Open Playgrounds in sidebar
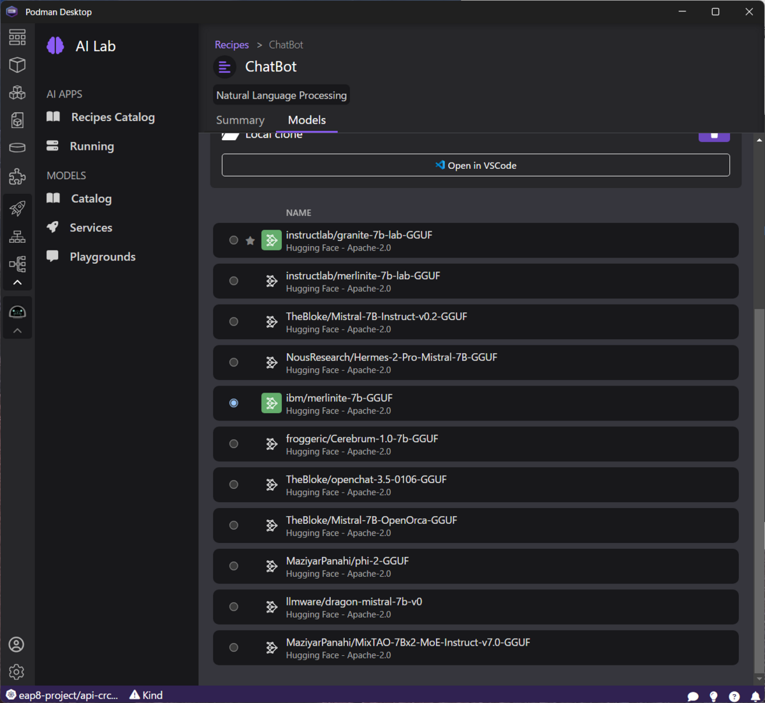The image size is (765, 703). (103, 257)
